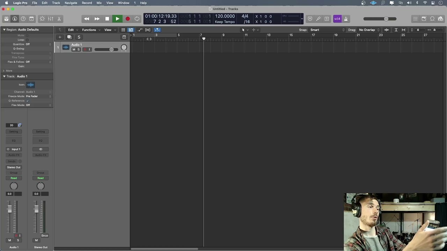The height and width of the screenshot is (251, 447).
Task: Open Quick Help question mark button
Action: (x=23, y=19)
